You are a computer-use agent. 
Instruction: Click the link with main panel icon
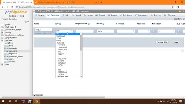[x=28, y=22]
